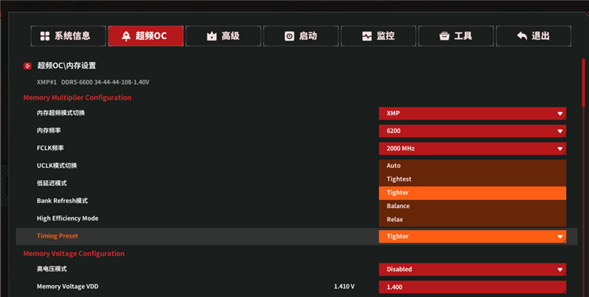The width and height of the screenshot is (589, 297).
Task: Click the 高电压模式 label
Action: click(52, 269)
